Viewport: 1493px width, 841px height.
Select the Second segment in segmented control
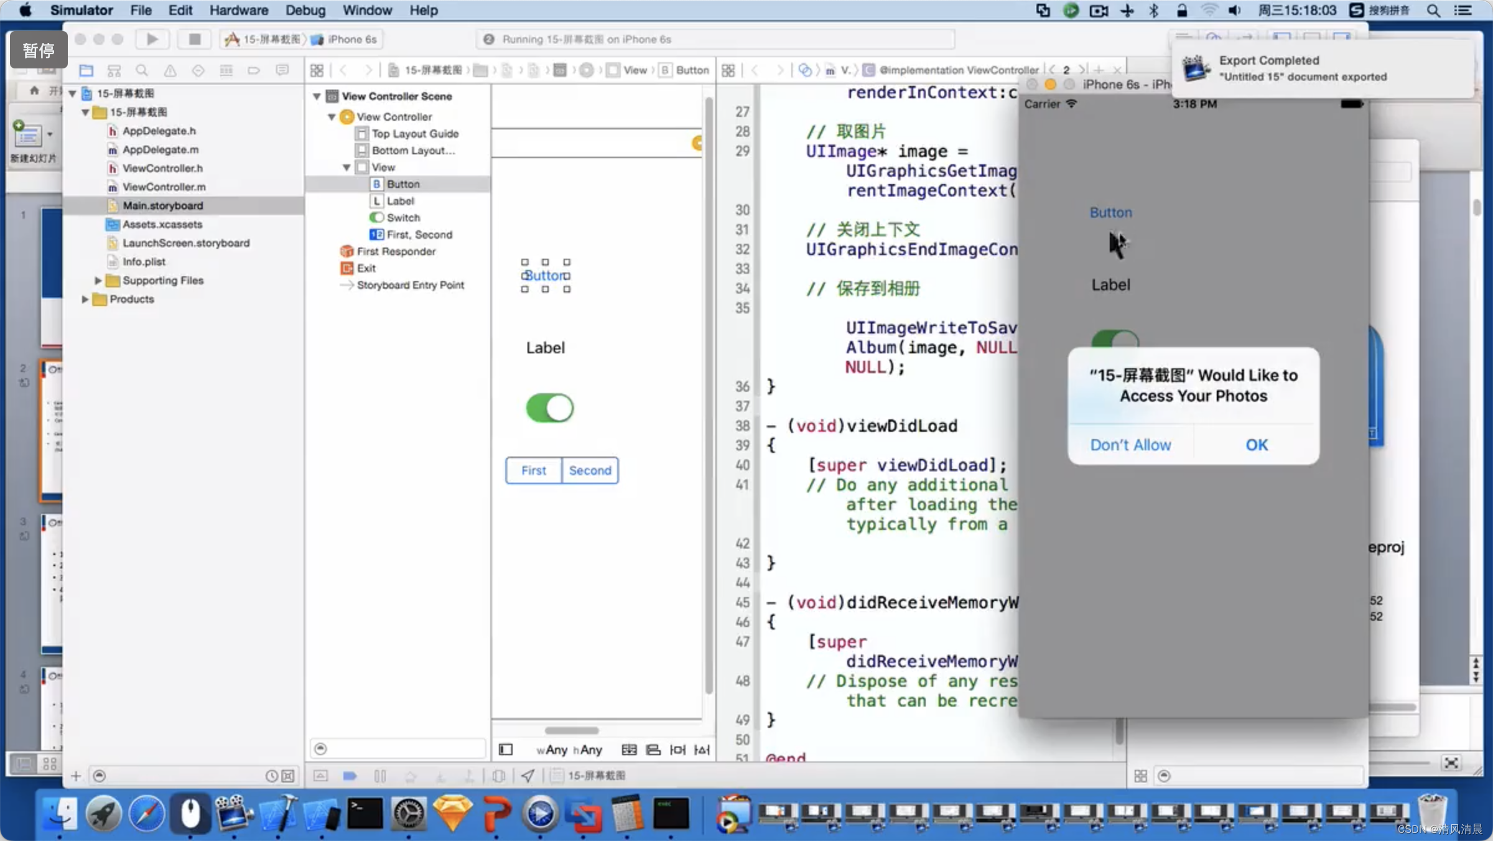coord(590,470)
